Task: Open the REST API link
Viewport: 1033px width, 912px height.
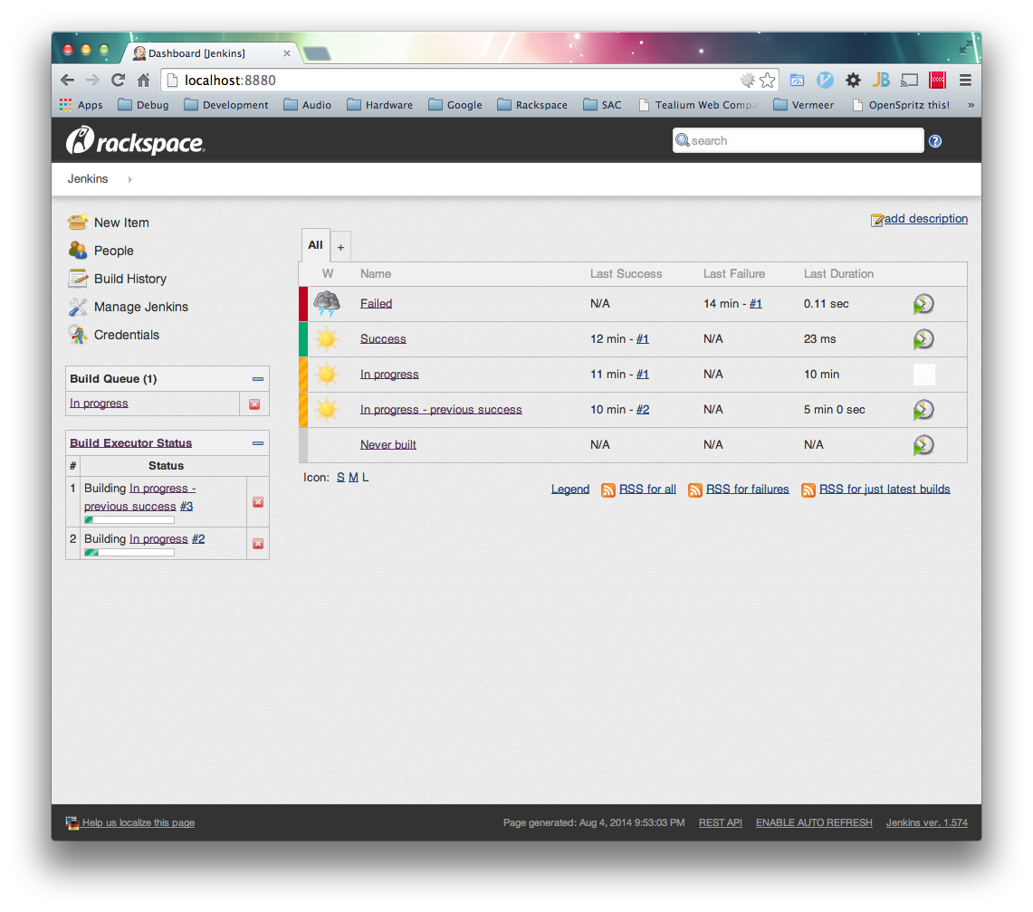Action: point(720,822)
